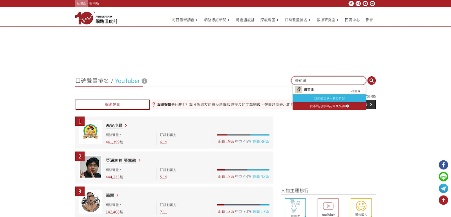Click 7.11 好評影響力 value
451x217 pixels.
click(163, 212)
